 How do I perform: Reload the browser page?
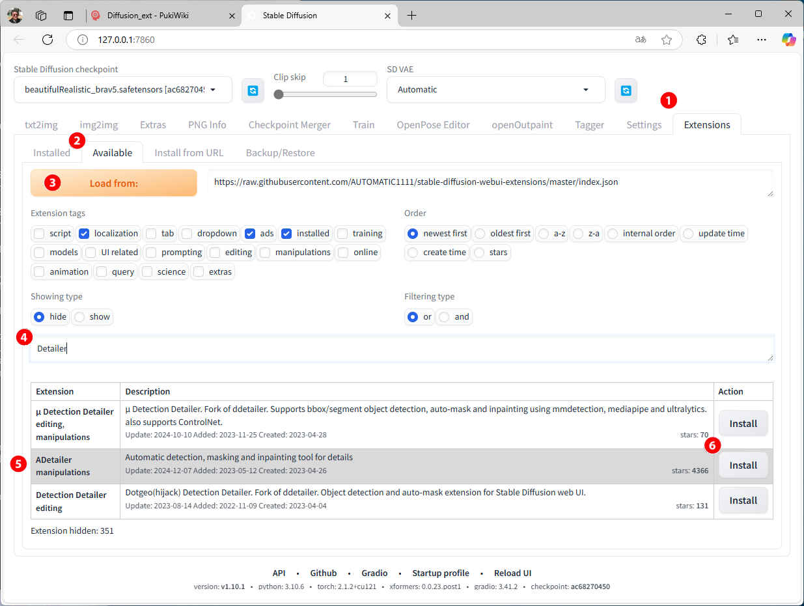click(x=48, y=40)
